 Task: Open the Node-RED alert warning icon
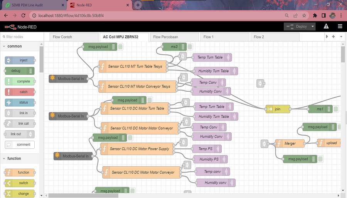click(326, 27)
